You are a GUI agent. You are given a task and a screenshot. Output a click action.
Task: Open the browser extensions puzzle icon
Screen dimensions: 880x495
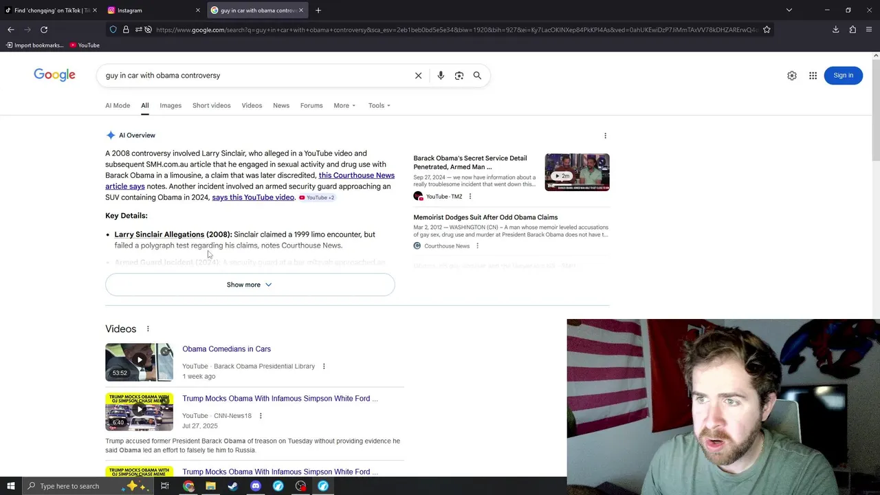click(x=852, y=30)
